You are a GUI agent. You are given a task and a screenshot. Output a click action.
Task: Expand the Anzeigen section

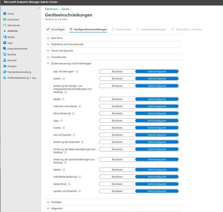113,202
